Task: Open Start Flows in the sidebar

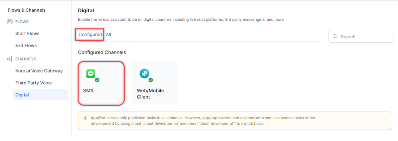Action: [27, 33]
